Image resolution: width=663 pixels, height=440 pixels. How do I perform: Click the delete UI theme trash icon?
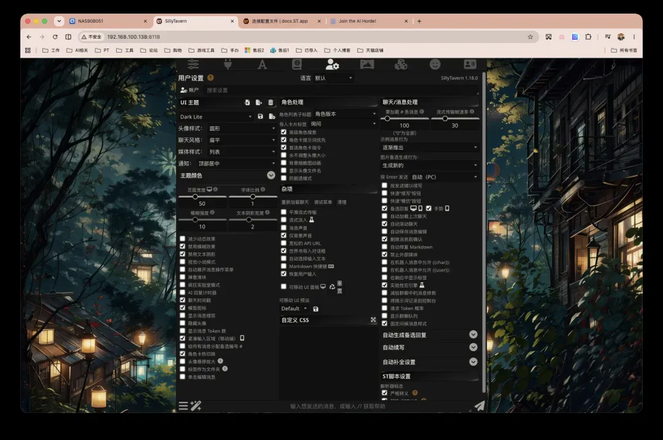coord(271,102)
